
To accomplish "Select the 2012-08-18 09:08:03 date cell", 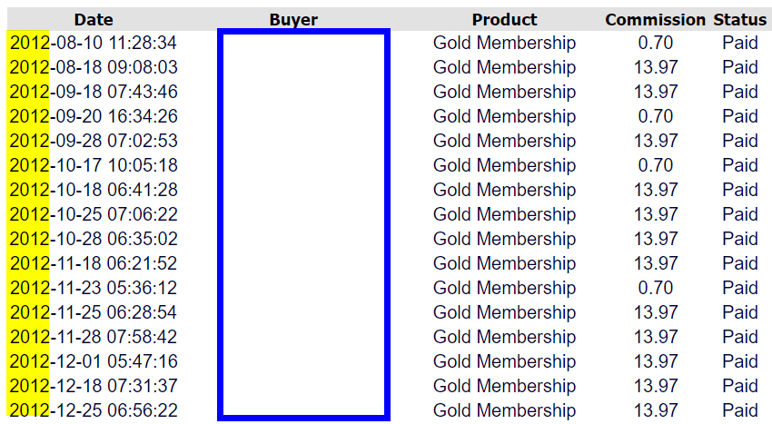I will [94, 67].
